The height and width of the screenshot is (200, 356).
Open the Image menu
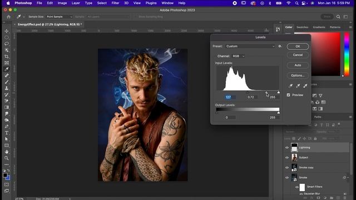pyautogui.click(x=62, y=3)
